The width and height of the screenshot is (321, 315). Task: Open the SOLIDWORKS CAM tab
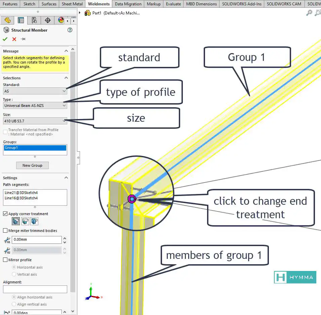(284, 4)
